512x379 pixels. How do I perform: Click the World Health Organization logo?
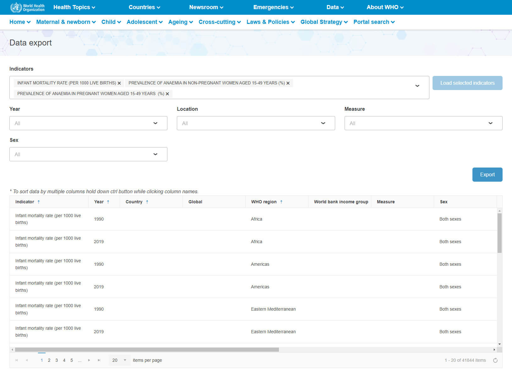pyautogui.click(x=27, y=7)
